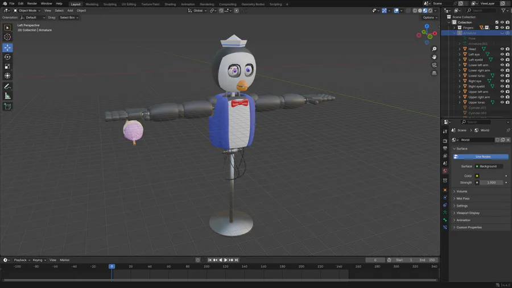The width and height of the screenshot is (512, 288).
Task: Expand the Head object tree
Action: pos(460,49)
